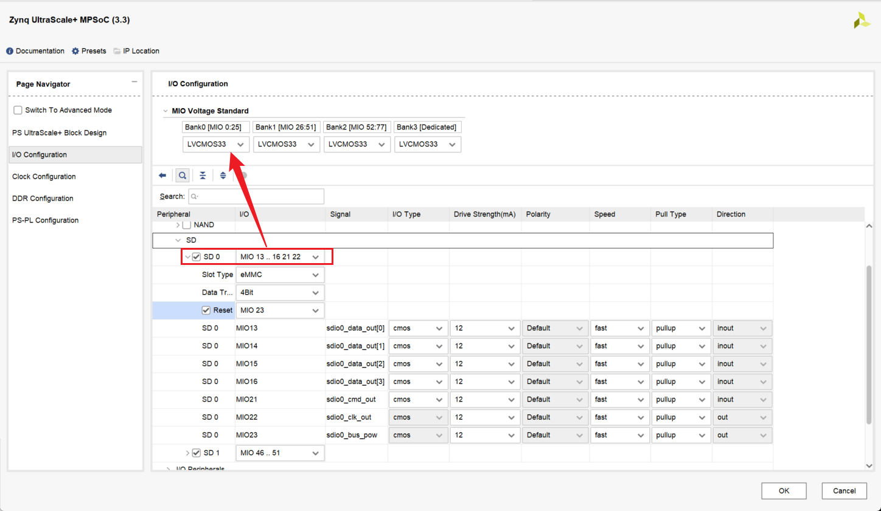Click scrollbar down arrow

[x=869, y=466]
